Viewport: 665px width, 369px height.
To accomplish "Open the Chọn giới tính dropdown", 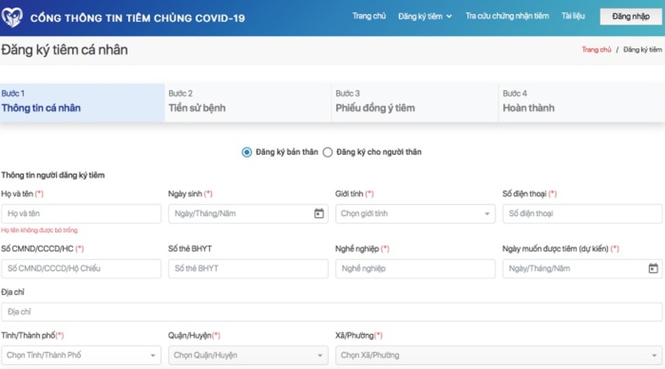I will [x=415, y=213].
